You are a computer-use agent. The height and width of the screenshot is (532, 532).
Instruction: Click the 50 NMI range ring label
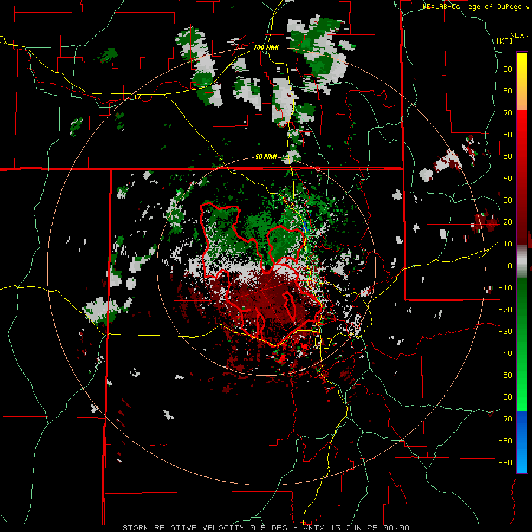click(x=266, y=157)
